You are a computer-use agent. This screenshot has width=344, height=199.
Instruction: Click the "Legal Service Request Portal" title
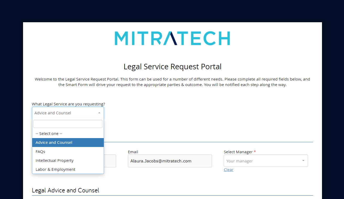tap(172, 66)
